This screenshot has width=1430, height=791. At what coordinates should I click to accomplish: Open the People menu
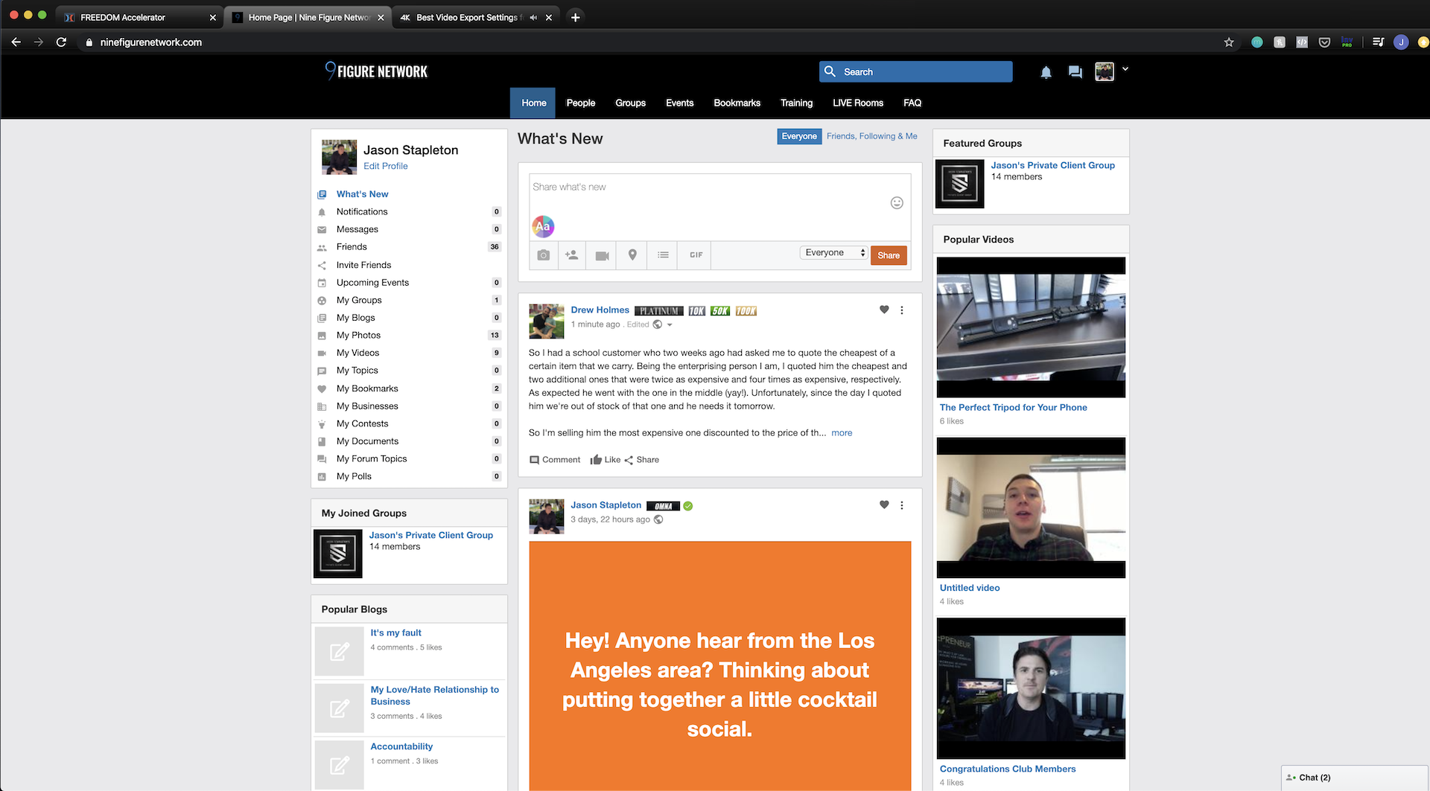[580, 103]
